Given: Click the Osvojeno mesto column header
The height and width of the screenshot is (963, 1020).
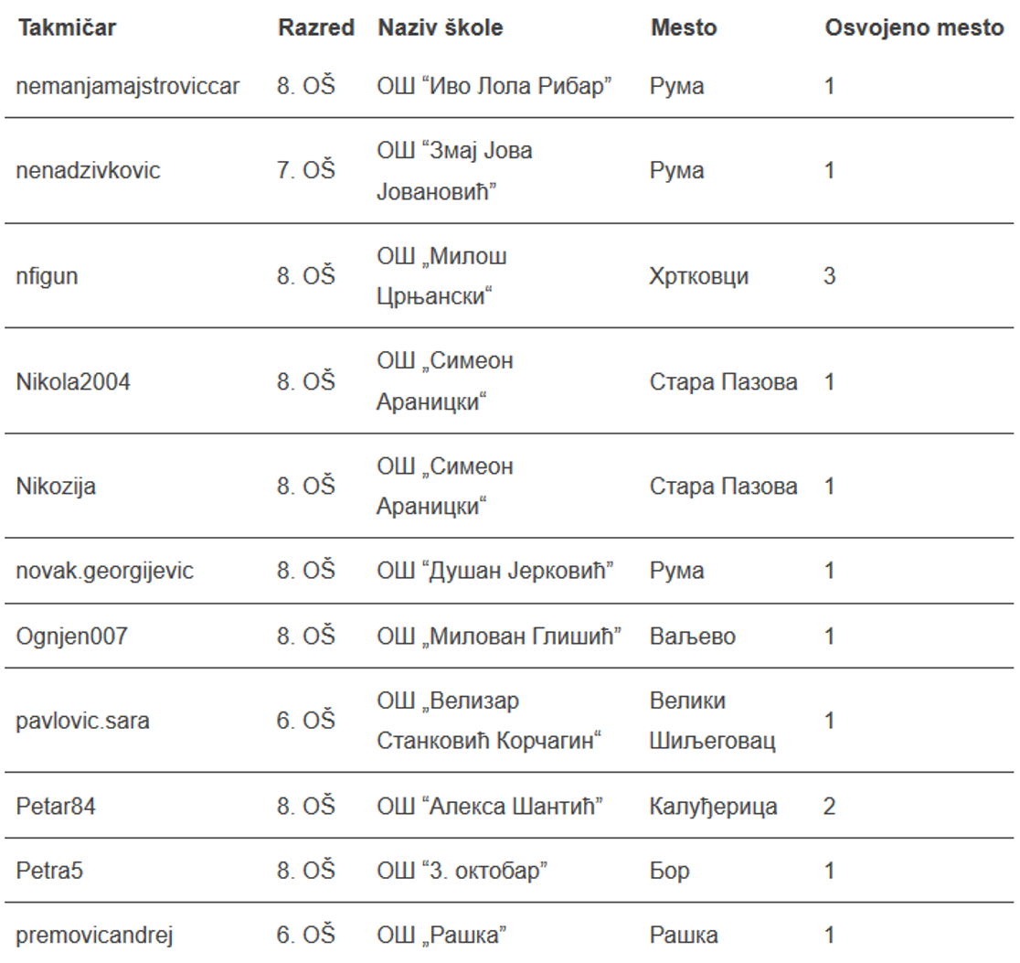Looking at the screenshot, I should pos(914,28).
